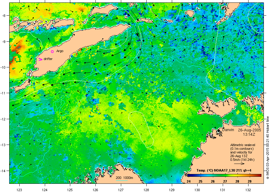The width and height of the screenshot is (270, 193).
Task: Click the black Darwin location dot
Action: click(218, 131)
